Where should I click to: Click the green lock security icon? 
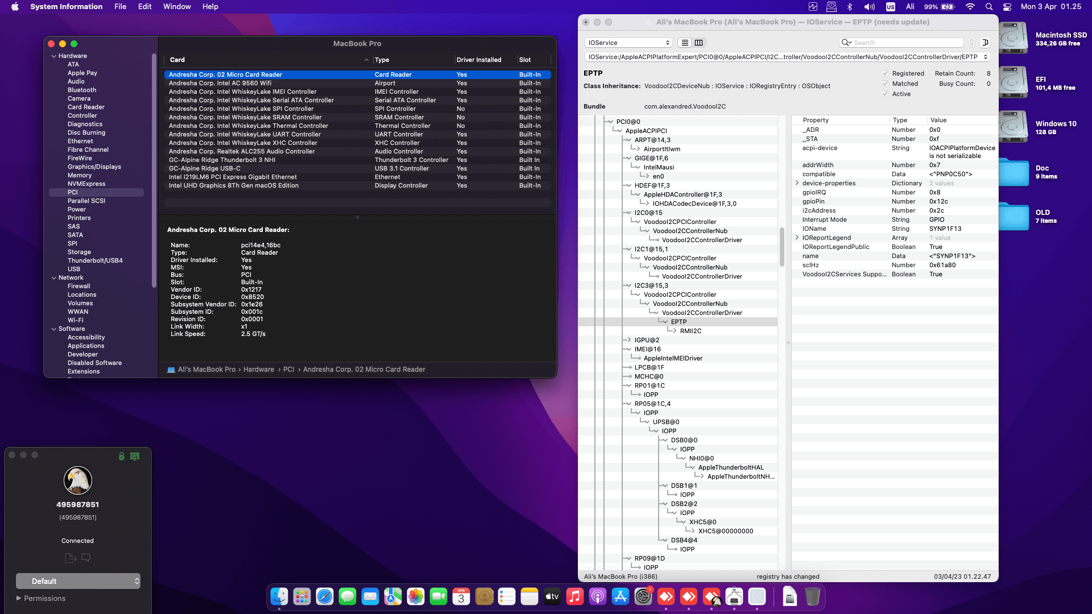(x=121, y=456)
